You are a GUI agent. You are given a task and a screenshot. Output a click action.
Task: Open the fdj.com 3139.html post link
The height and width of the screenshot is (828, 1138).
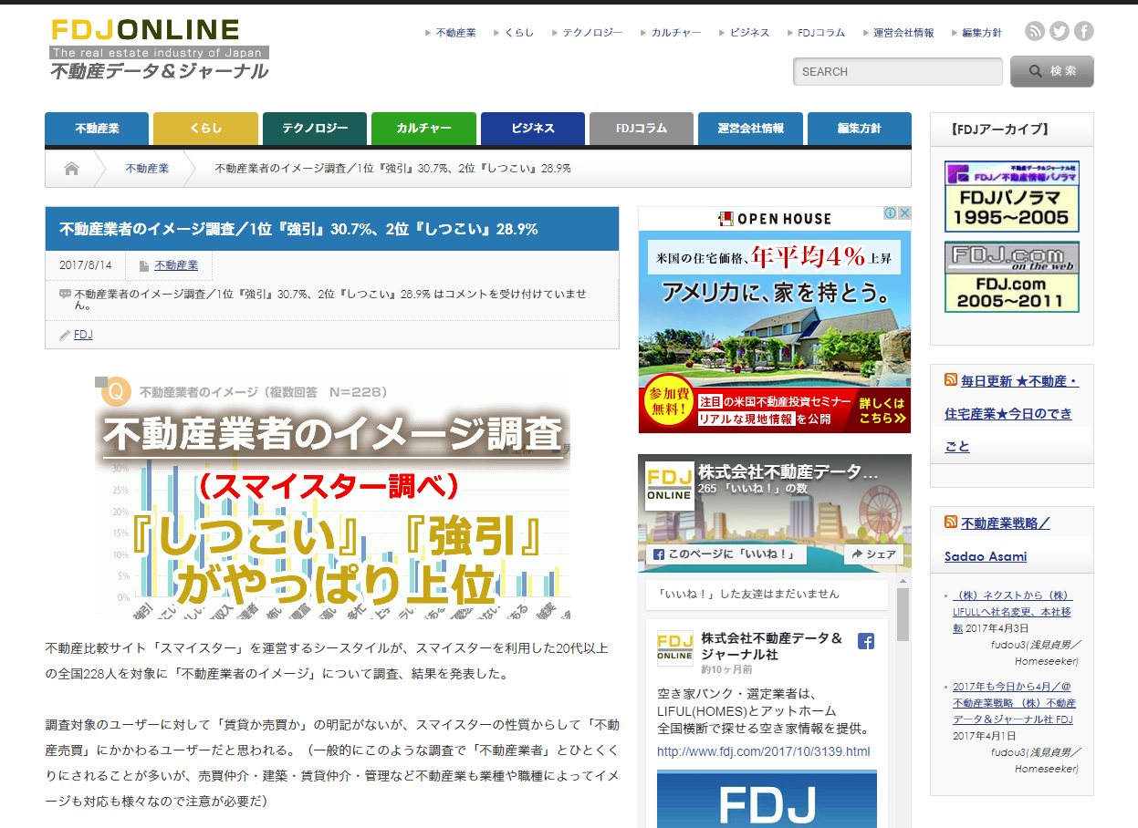764,751
